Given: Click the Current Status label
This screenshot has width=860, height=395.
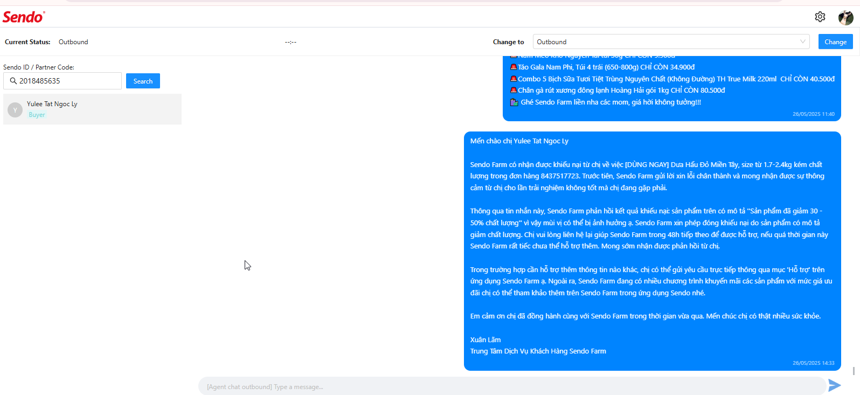Looking at the screenshot, I should tap(27, 41).
